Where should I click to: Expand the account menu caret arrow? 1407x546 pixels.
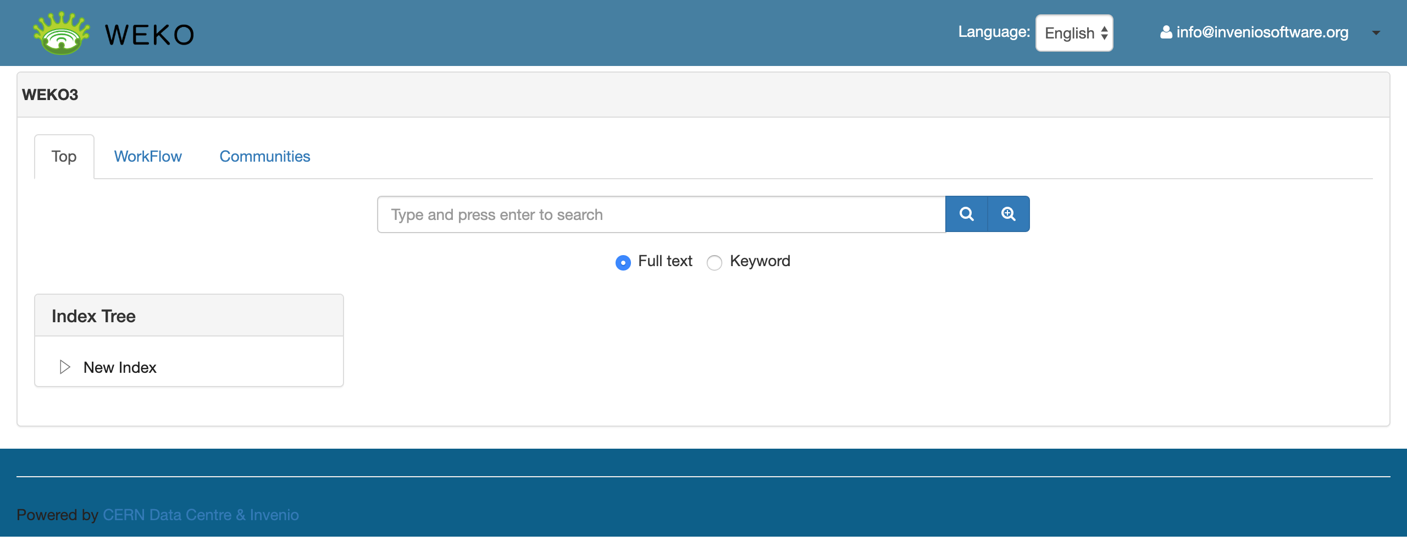click(1376, 33)
